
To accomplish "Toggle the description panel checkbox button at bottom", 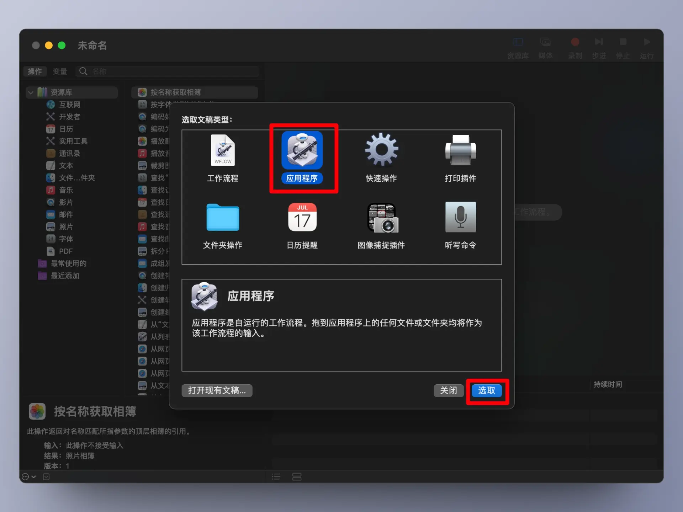I will click(46, 477).
